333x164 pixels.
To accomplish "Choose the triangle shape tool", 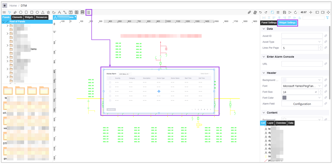I will coord(43,12).
